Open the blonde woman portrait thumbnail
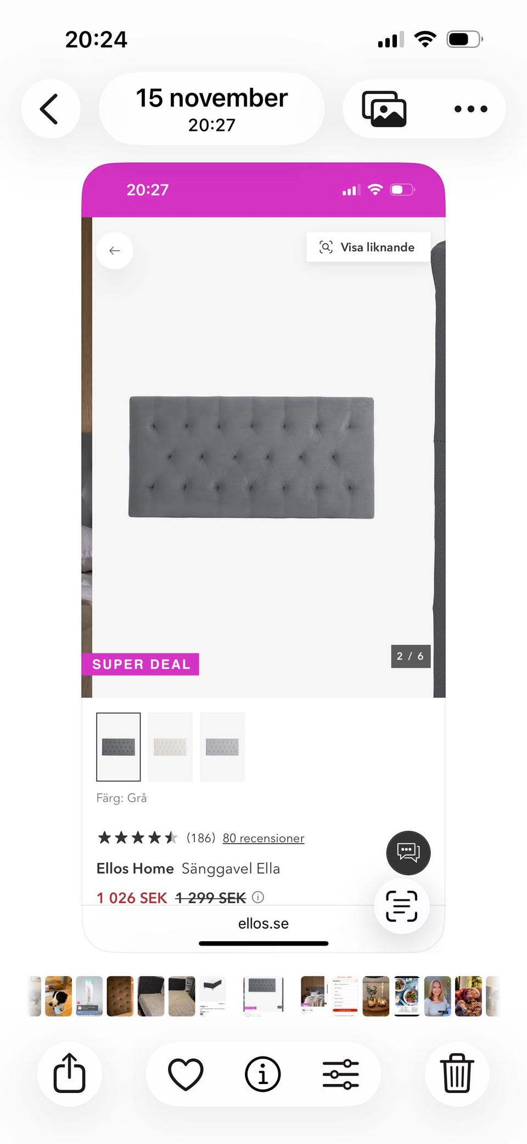527x1144 pixels. (438, 996)
